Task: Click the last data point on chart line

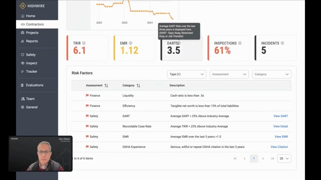Action: click(173, 19)
